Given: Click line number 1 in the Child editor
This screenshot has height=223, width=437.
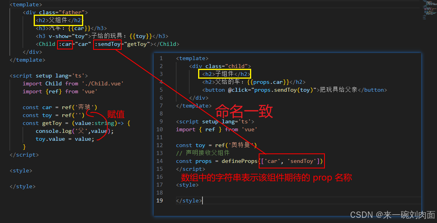Looking at the screenshot, I should tap(161, 59).
